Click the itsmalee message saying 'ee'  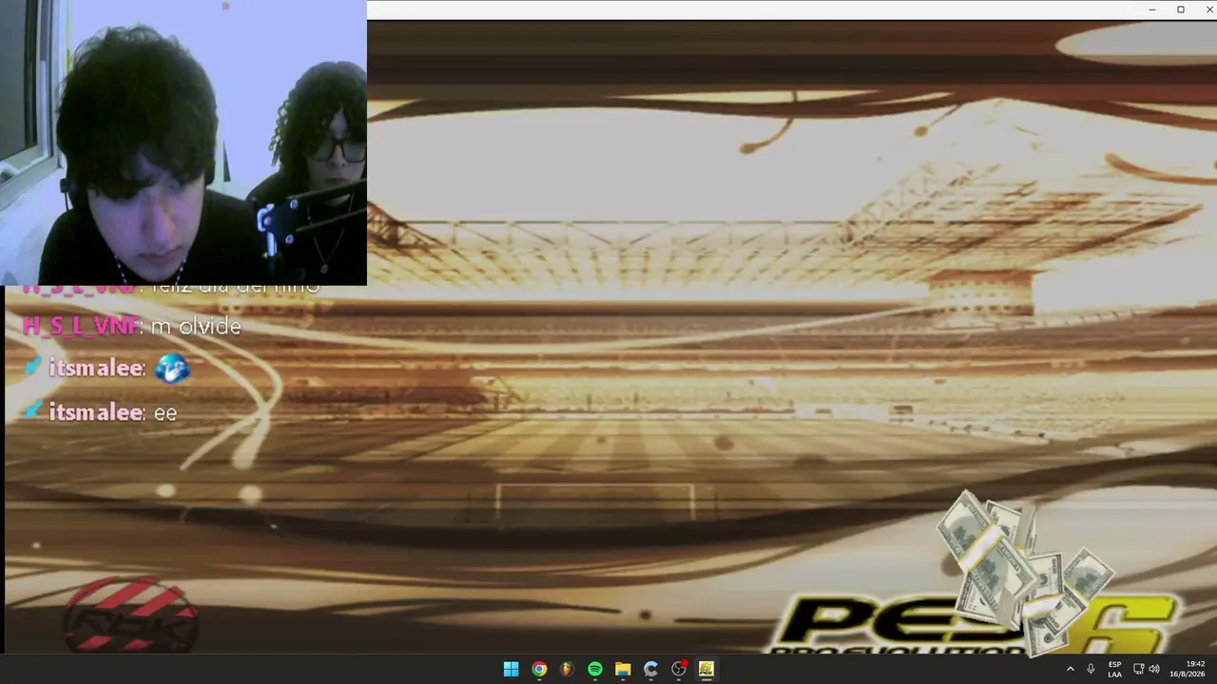165,413
